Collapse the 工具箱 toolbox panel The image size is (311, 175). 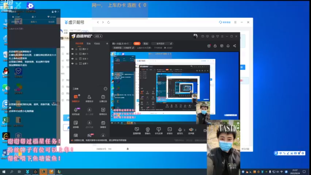pos(105,89)
